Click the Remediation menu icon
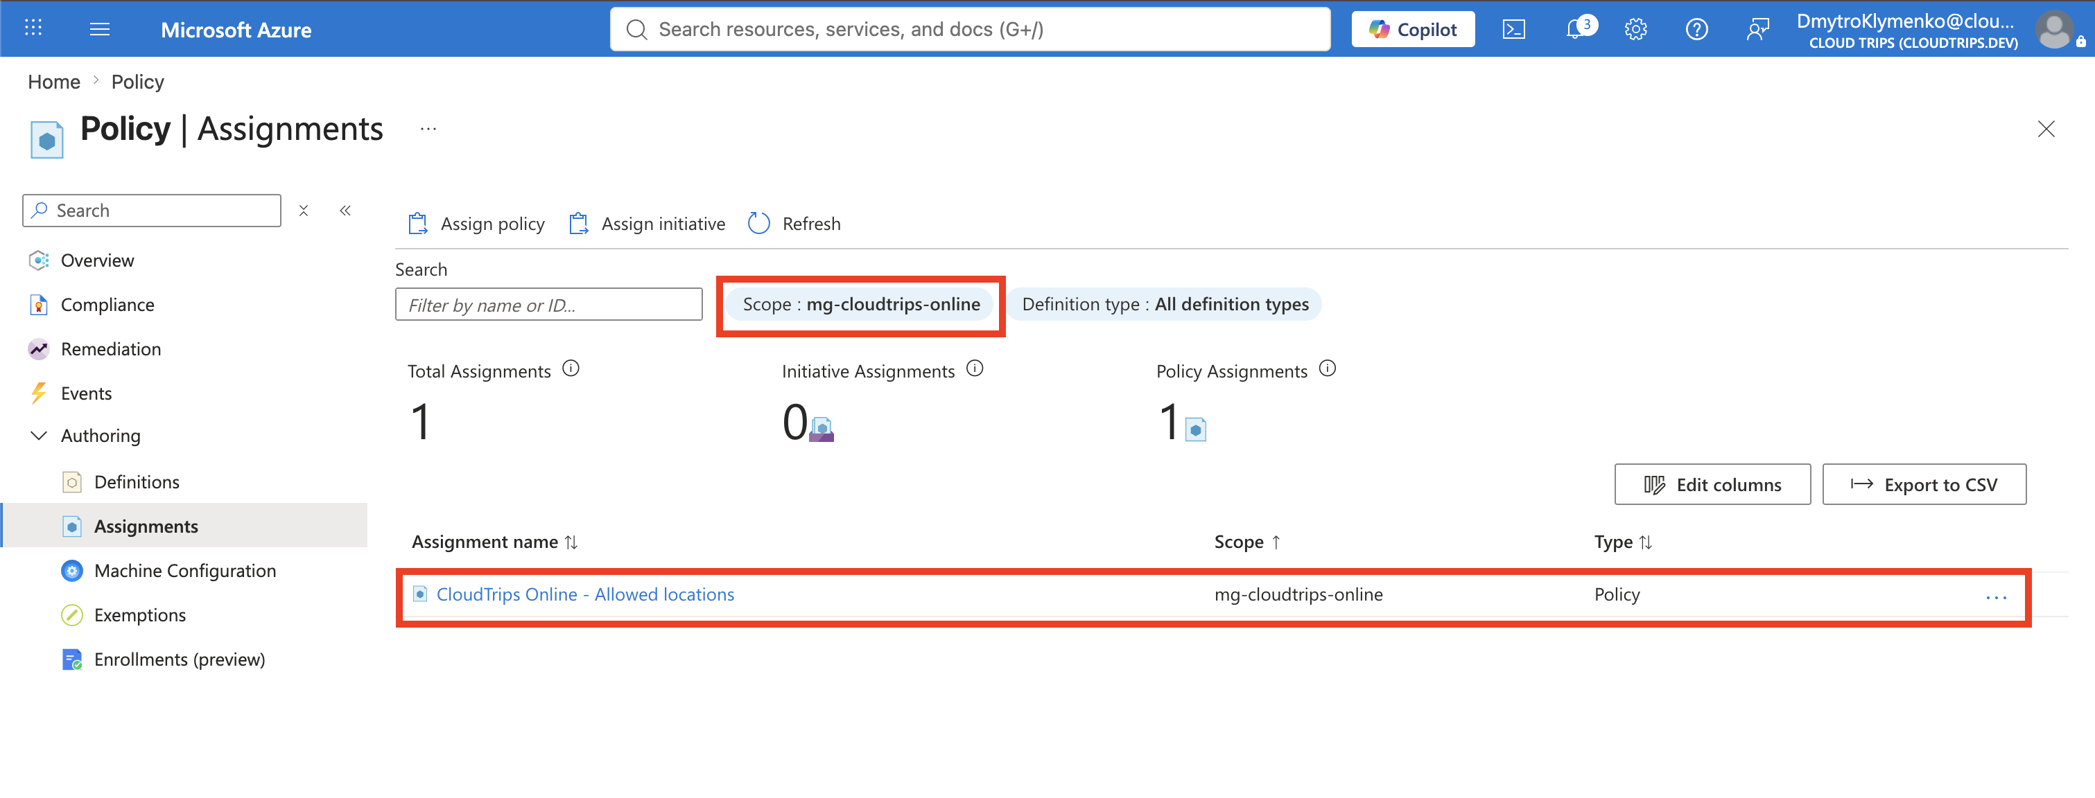This screenshot has height=798, width=2095. tap(38, 348)
